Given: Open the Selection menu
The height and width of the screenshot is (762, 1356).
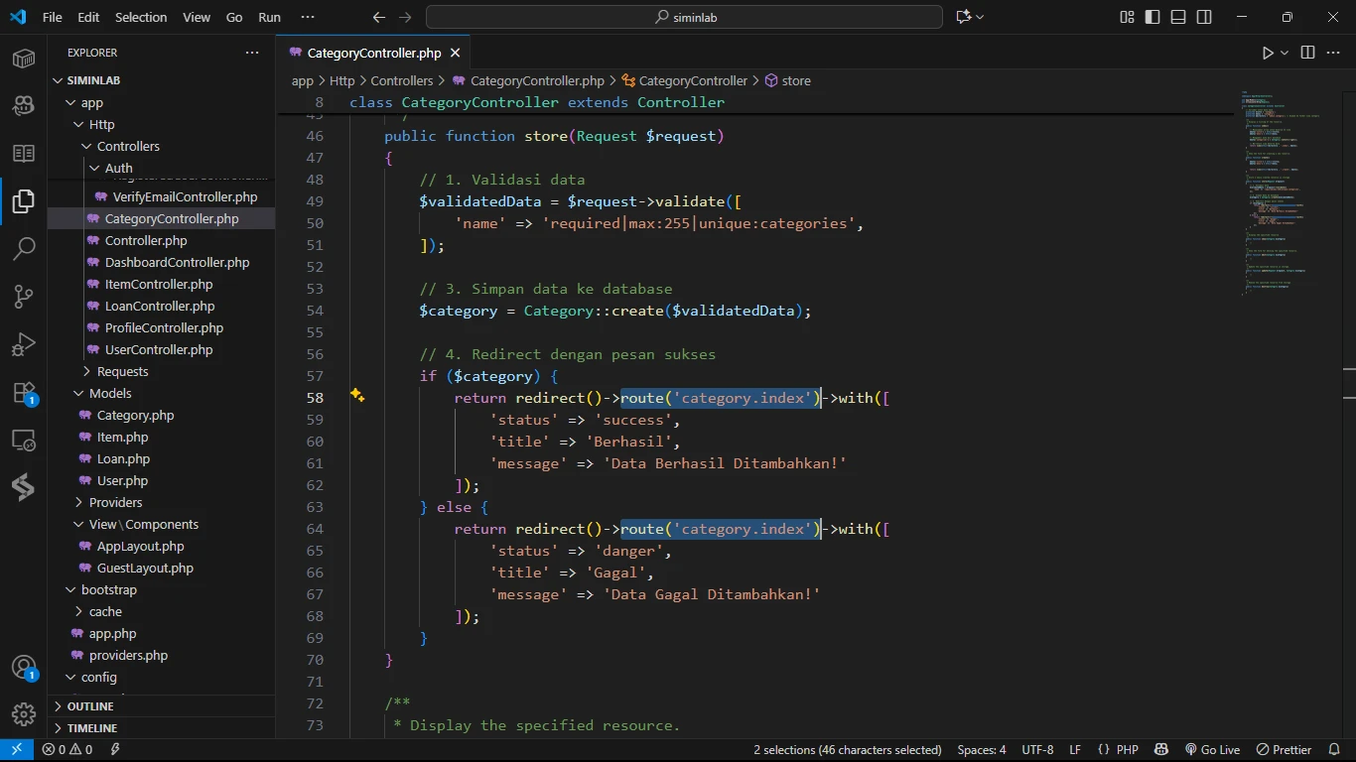Looking at the screenshot, I should [x=141, y=17].
